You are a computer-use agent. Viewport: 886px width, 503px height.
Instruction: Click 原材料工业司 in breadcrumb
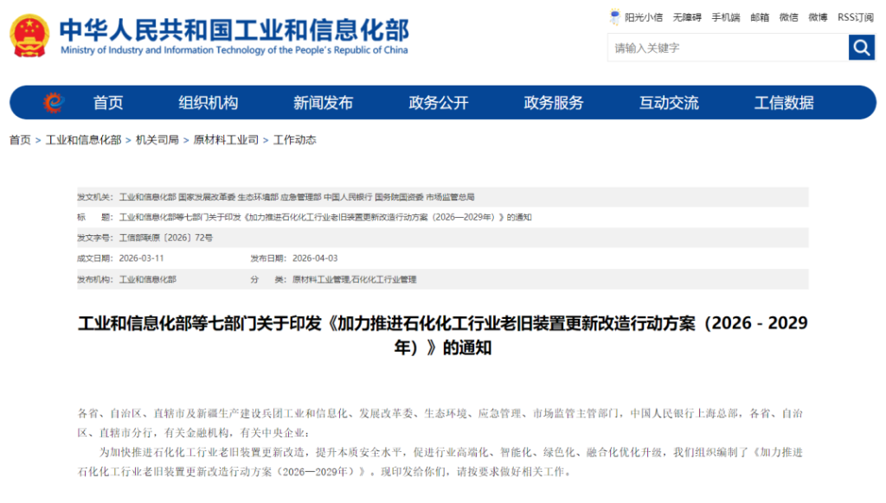[226, 140]
